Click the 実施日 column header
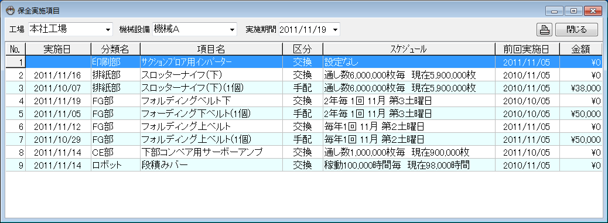608x223 pixels. [x=58, y=49]
